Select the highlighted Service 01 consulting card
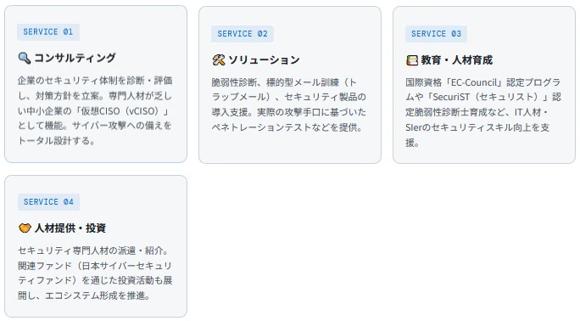 [x=96, y=84]
